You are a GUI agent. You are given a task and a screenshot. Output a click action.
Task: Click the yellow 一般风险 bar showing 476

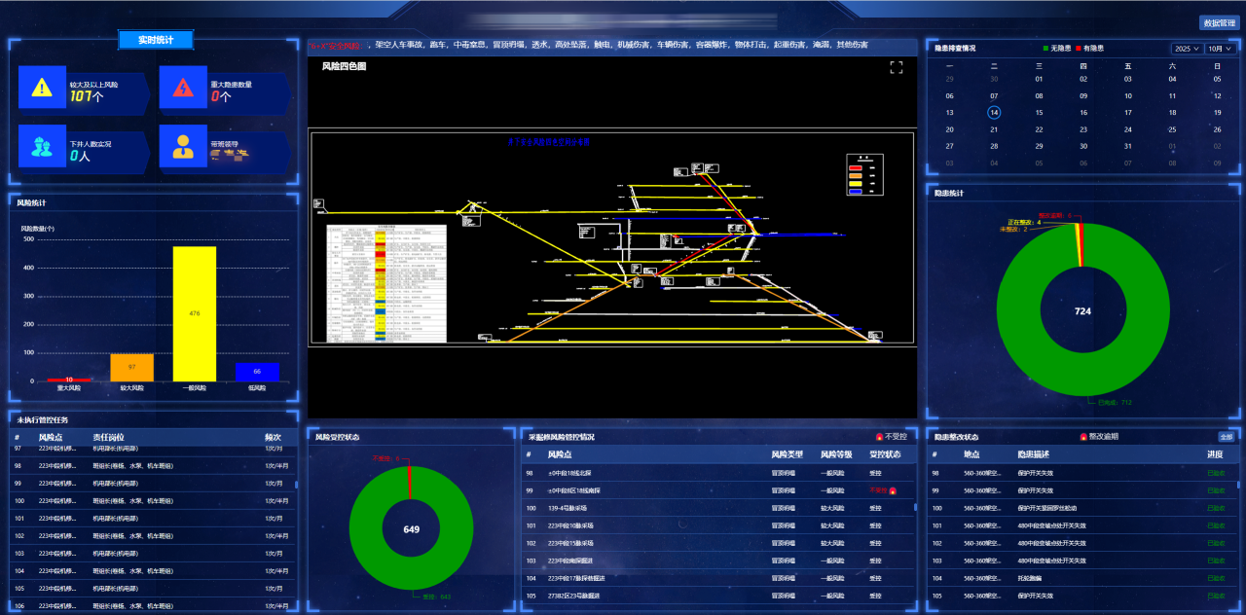(195, 313)
